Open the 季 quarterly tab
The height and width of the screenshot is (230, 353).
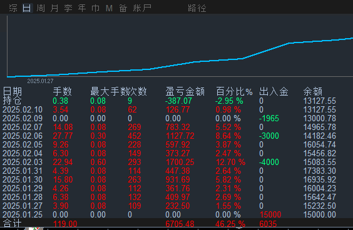point(68,8)
